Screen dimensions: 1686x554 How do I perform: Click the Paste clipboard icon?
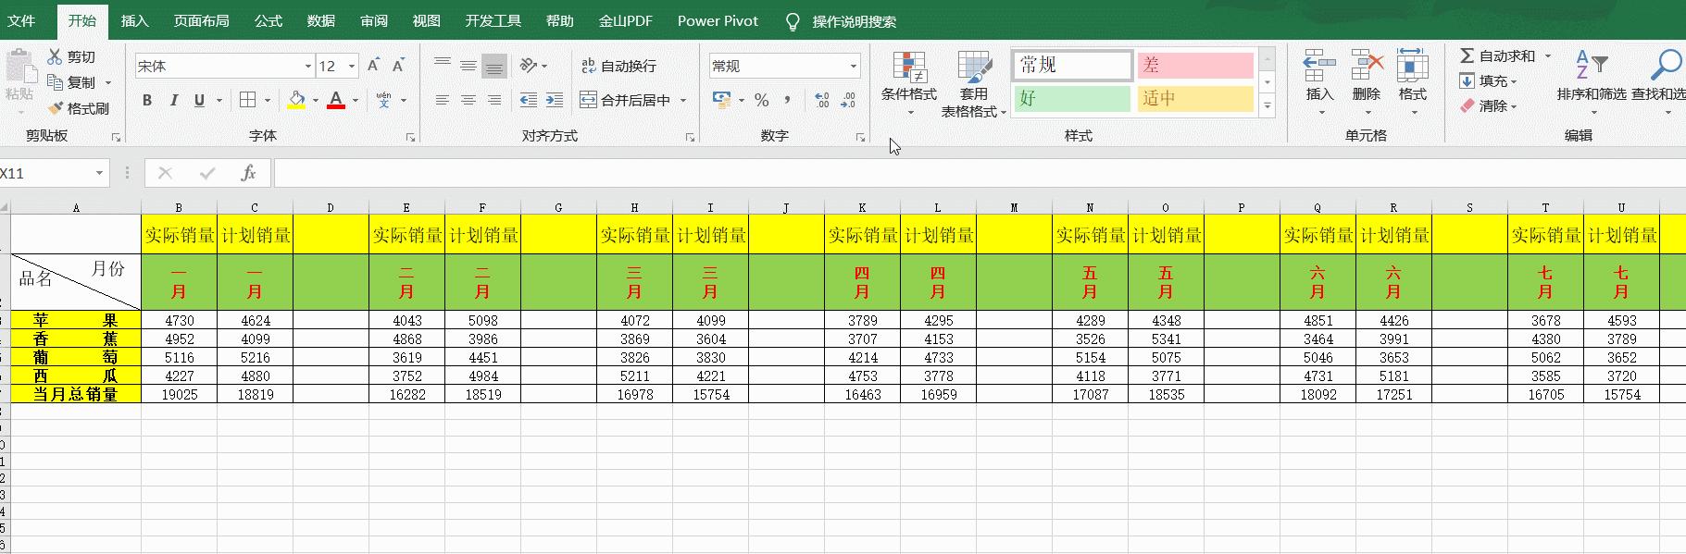(x=19, y=68)
